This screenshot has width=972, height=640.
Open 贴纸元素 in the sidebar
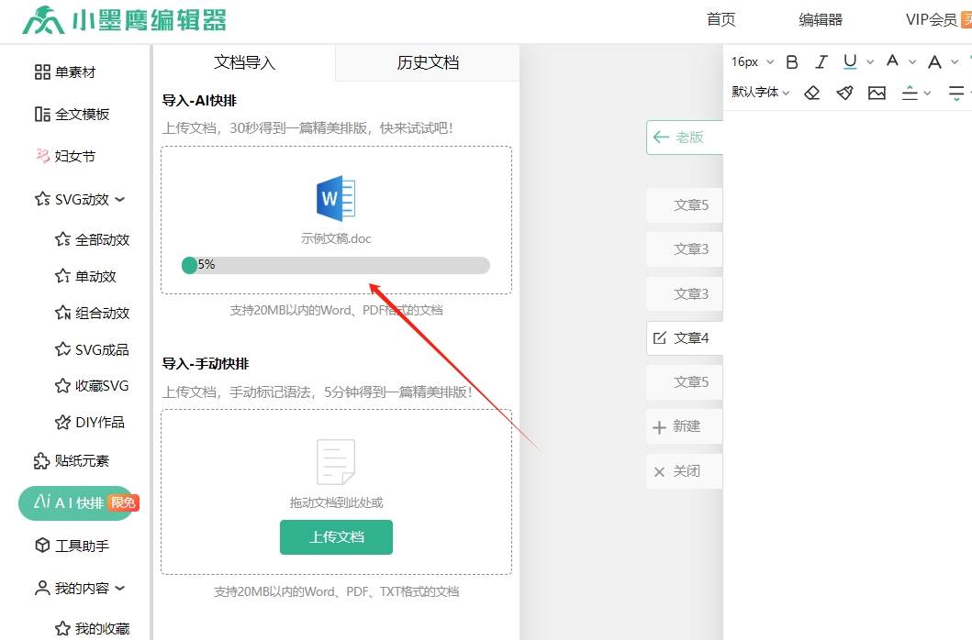pos(81,461)
